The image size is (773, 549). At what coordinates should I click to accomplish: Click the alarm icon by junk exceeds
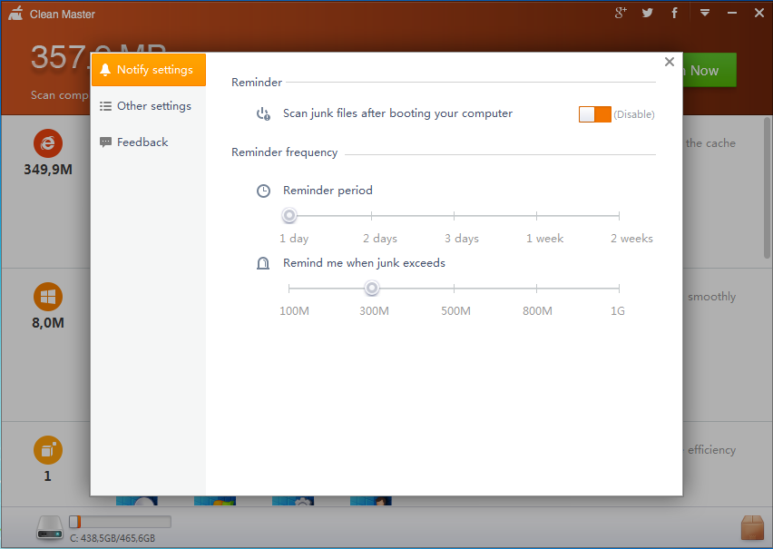[263, 263]
